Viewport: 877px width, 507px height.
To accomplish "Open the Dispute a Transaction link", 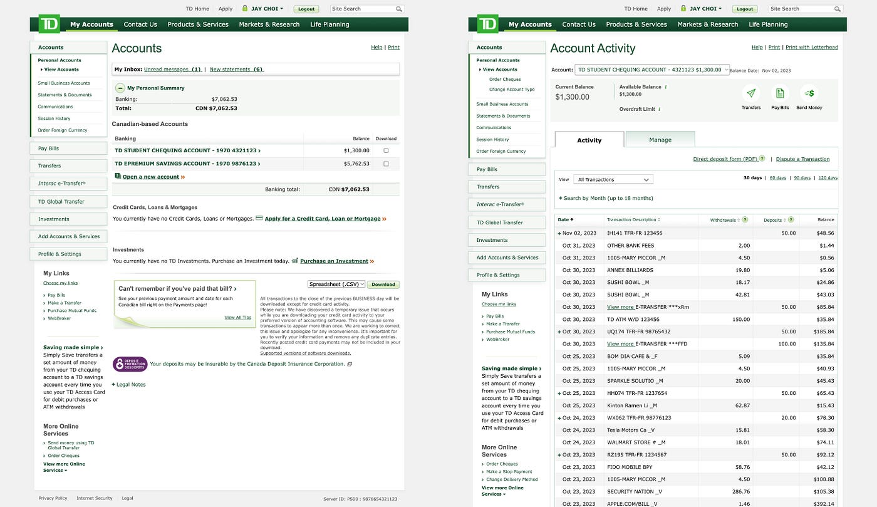I will [802, 159].
